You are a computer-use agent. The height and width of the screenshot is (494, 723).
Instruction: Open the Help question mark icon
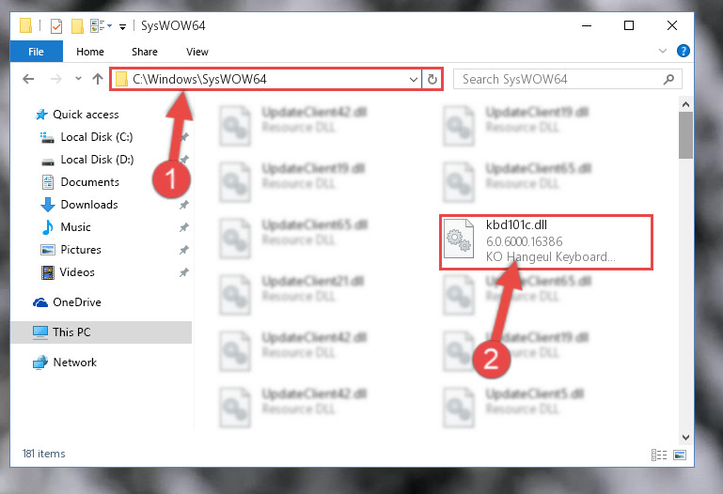point(683,51)
